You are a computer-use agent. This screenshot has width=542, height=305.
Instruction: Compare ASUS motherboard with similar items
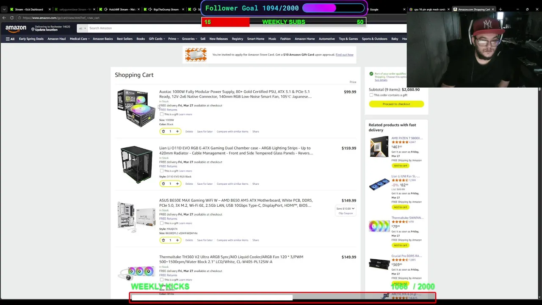(232, 240)
